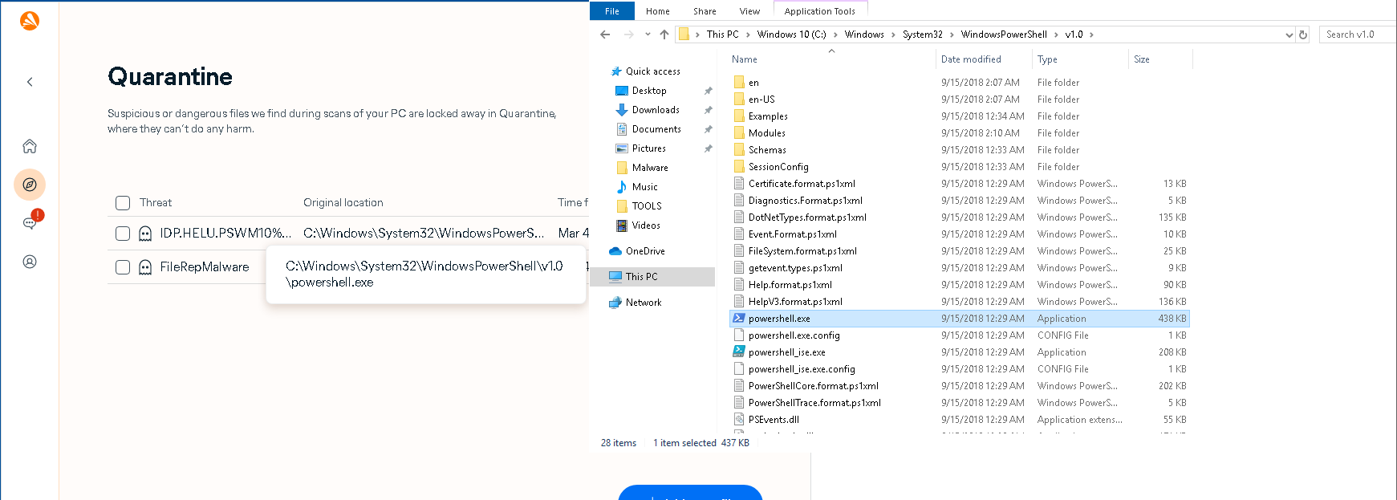Open the Application Tools ribbon tab
The height and width of the screenshot is (500, 1397).
[x=820, y=11]
